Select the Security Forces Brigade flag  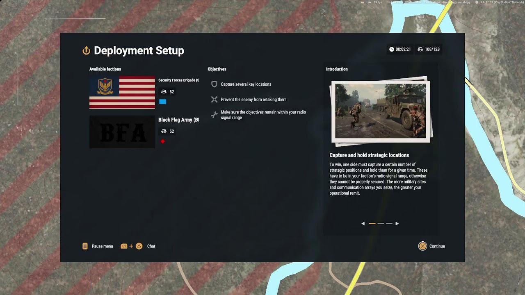[x=122, y=92]
